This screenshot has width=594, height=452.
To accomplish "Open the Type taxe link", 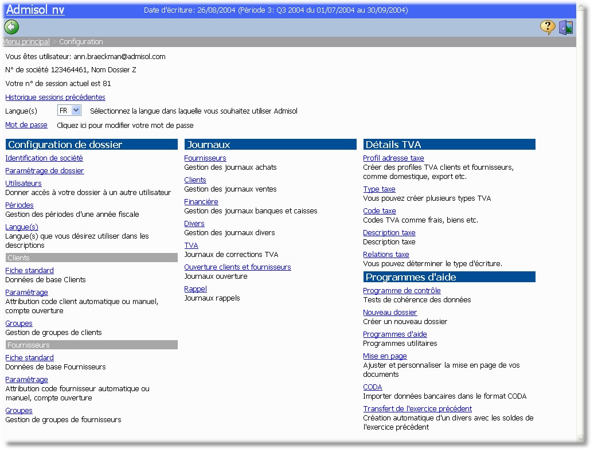I will [x=379, y=189].
